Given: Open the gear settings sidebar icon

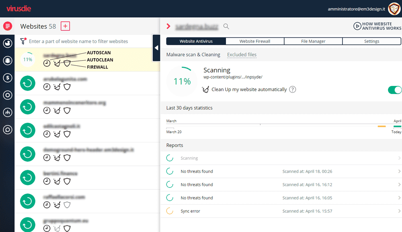Looking at the screenshot, I should pyautogui.click(x=7, y=95).
